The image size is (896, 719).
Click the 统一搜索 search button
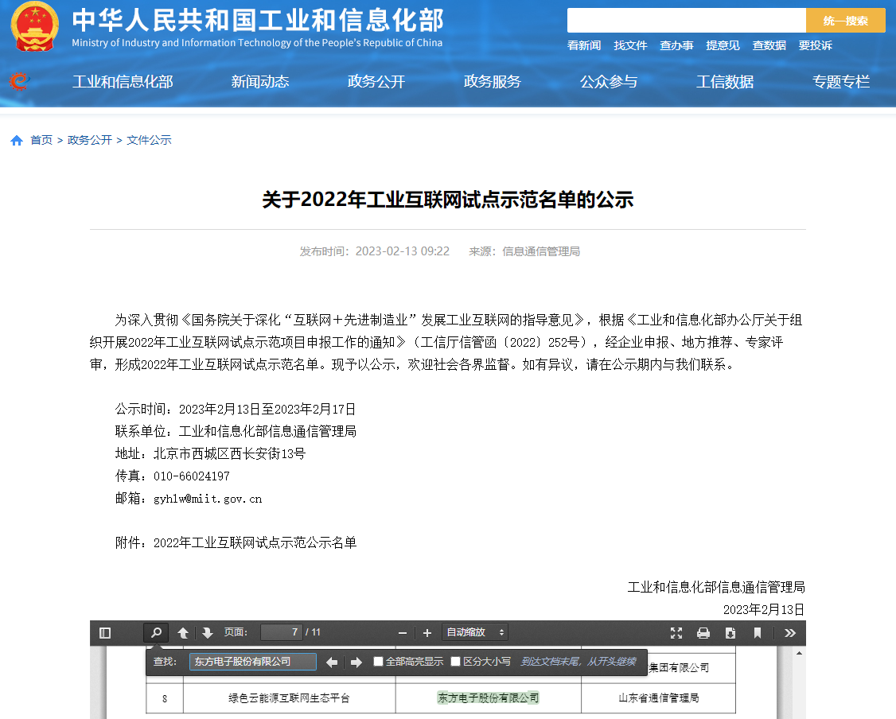pos(845,20)
